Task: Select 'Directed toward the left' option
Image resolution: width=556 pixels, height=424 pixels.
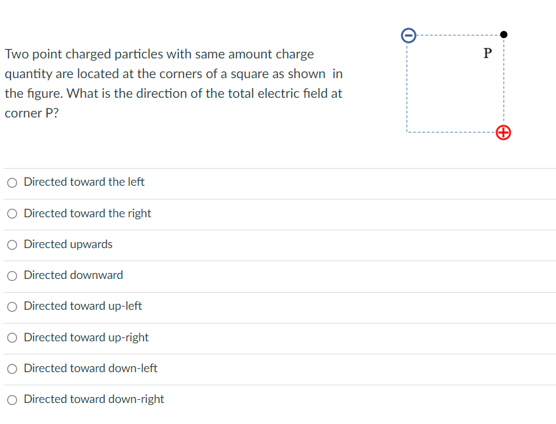Action: tap(12, 182)
